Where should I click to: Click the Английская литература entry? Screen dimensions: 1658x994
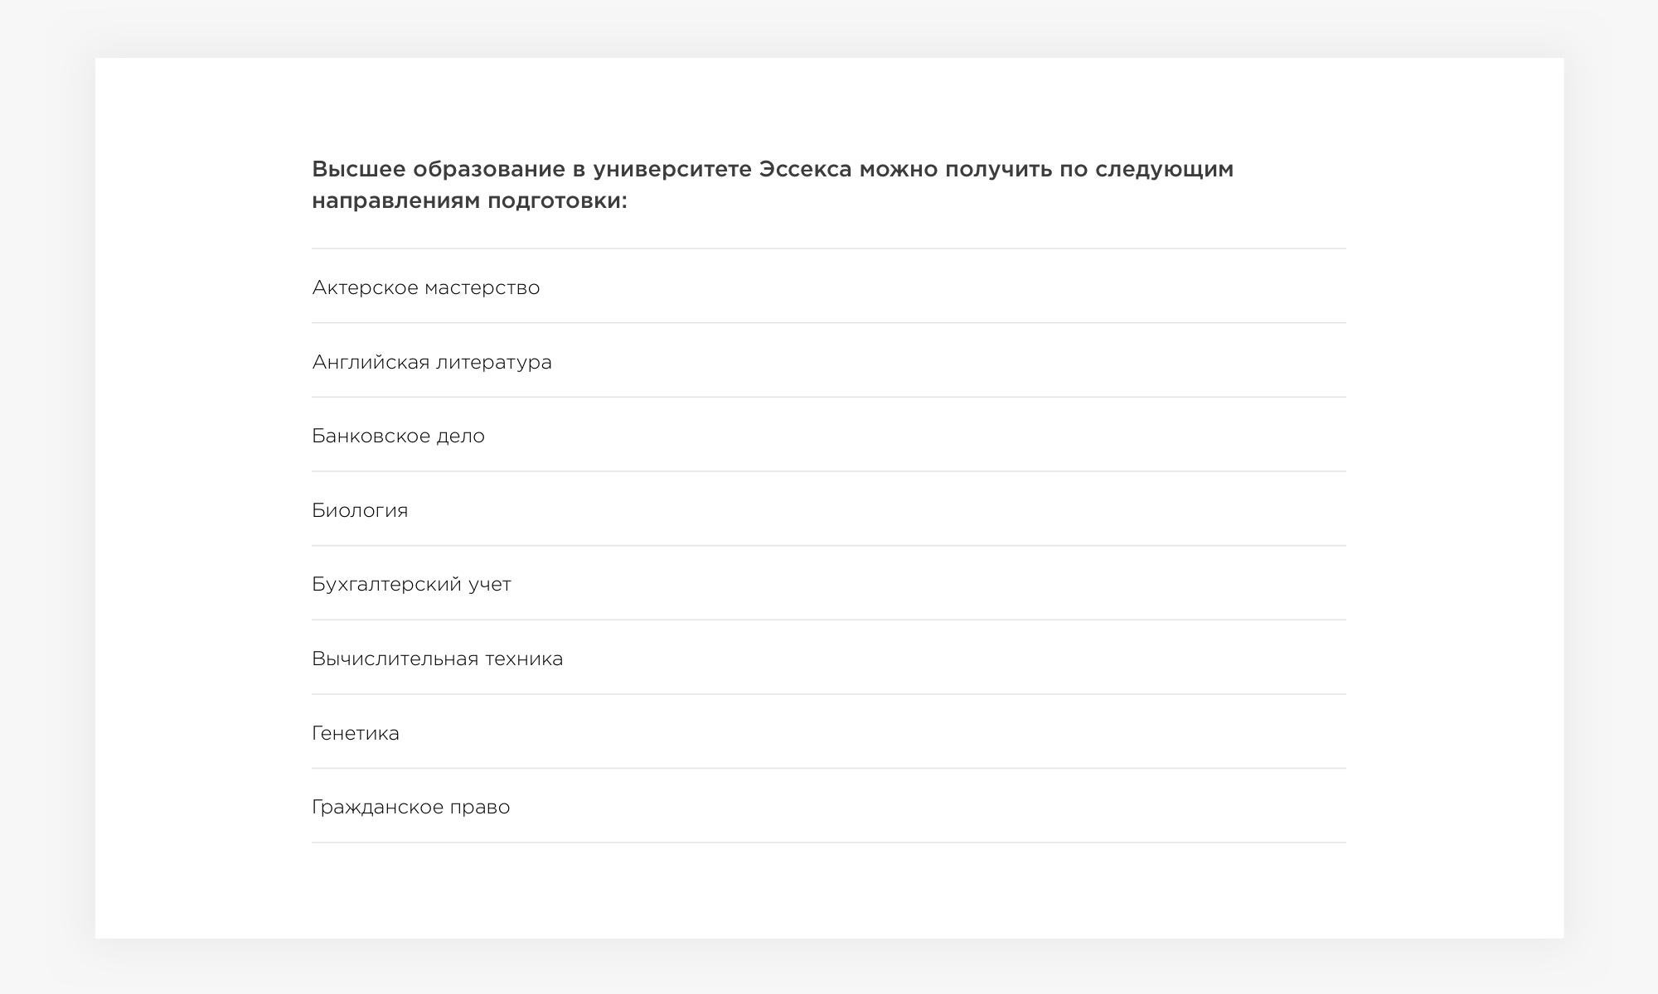click(x=829, y=361)
